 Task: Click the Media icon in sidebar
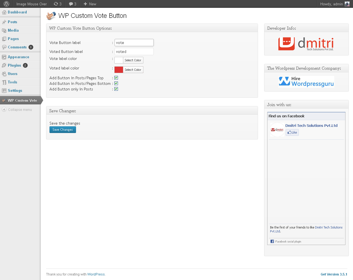click(x=4, y=31)
